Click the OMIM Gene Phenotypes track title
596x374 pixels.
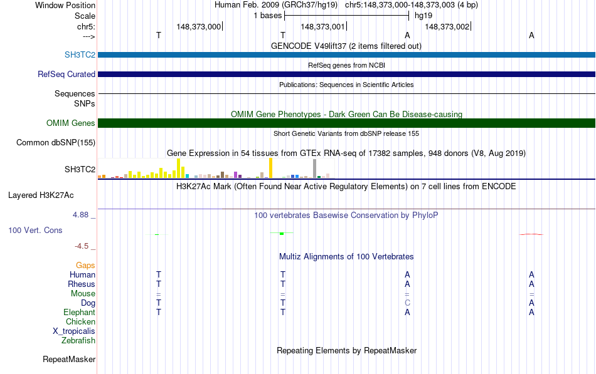pos(346,114)
